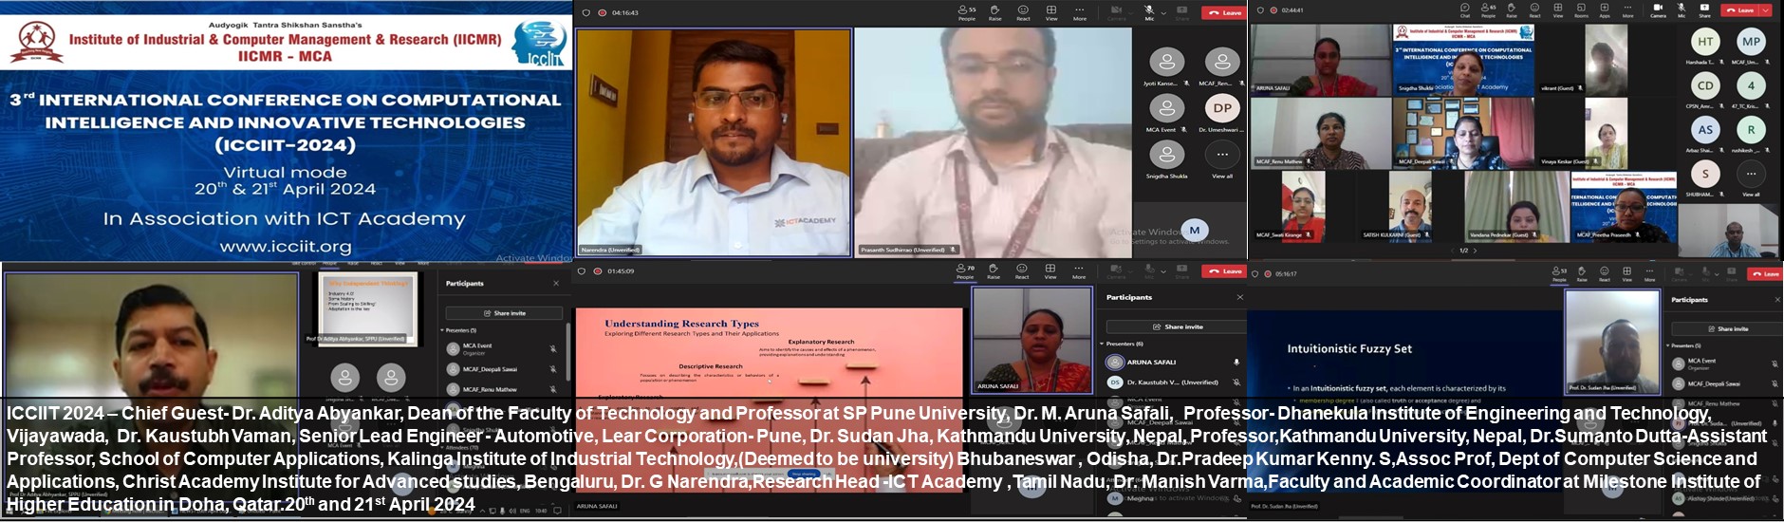Leave the meeting timed 01:45:09
This screenshot has height=522, width=1784.
(1224, 271)
